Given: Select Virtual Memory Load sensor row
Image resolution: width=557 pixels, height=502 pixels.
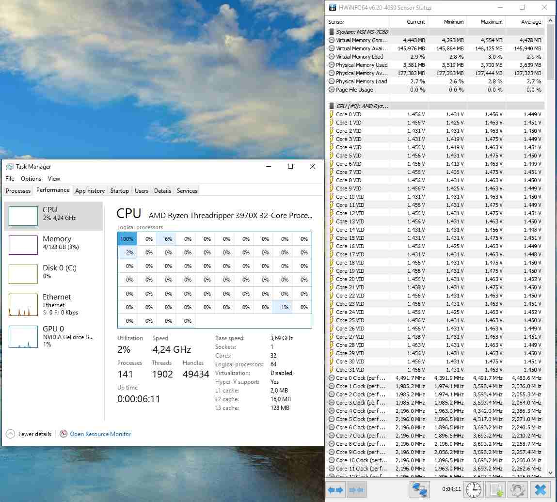Looking at the screenshot, I should coord(435,57).
